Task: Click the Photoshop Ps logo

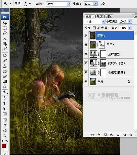Action: (5, 17)
